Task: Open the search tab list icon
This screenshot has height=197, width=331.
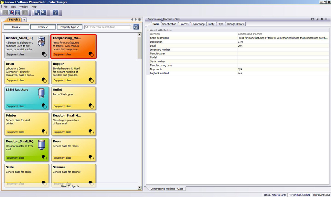Action: tap(139, 19)
